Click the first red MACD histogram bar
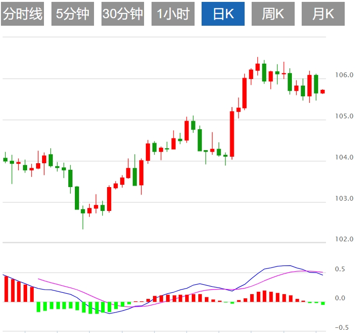Viewport: 355px width, 333px height. tap(6, 289)
